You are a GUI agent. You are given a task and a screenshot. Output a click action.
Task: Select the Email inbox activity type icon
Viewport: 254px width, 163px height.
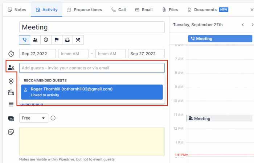(x=67, y=40)
